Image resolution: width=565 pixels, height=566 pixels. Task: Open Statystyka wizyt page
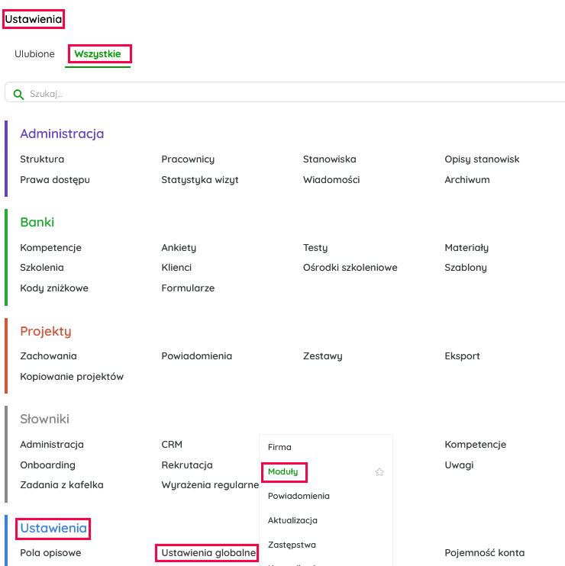(200, 180)
